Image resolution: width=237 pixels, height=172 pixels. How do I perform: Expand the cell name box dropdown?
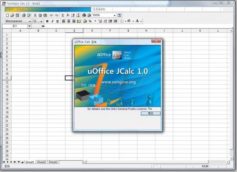coord(30,26)
